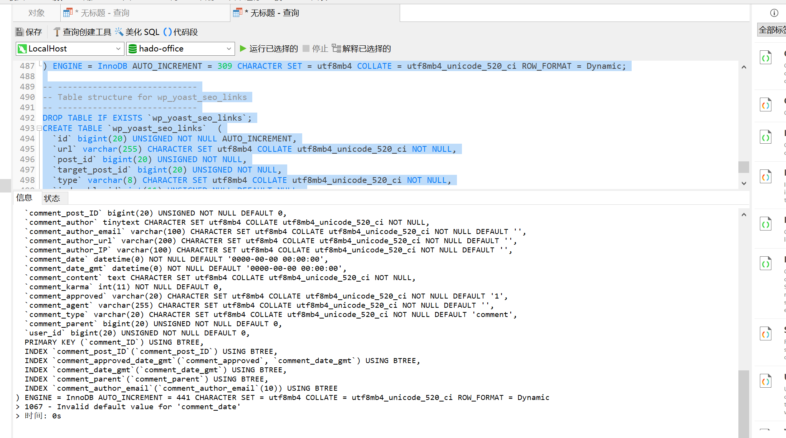The image size is (786, 438).
Task: Click the table icon on the active query tab
Action: (237, 12)
